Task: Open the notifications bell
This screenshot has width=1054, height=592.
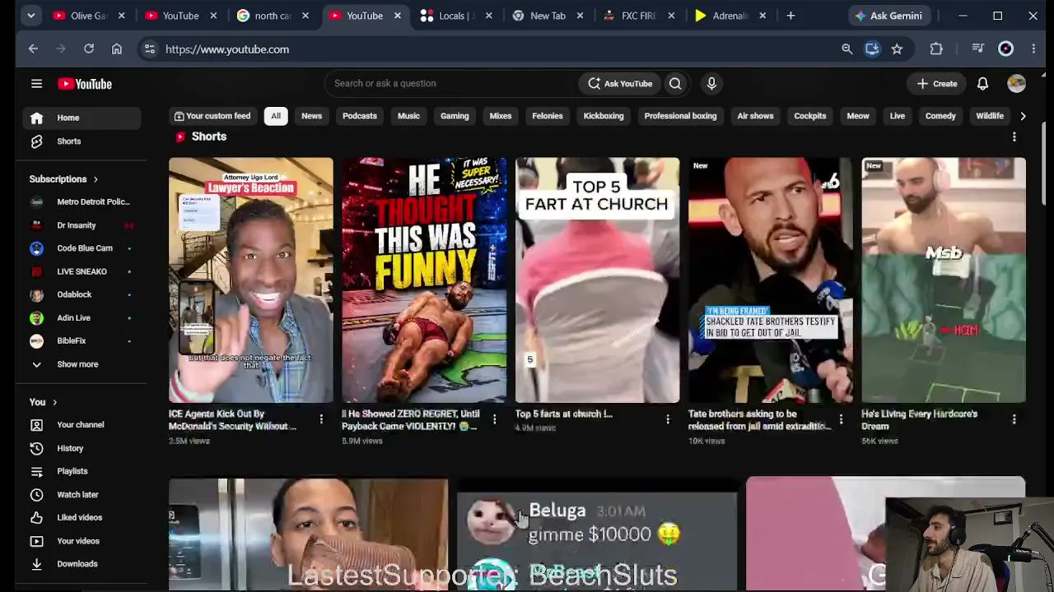Action: (x=982, y=83)
